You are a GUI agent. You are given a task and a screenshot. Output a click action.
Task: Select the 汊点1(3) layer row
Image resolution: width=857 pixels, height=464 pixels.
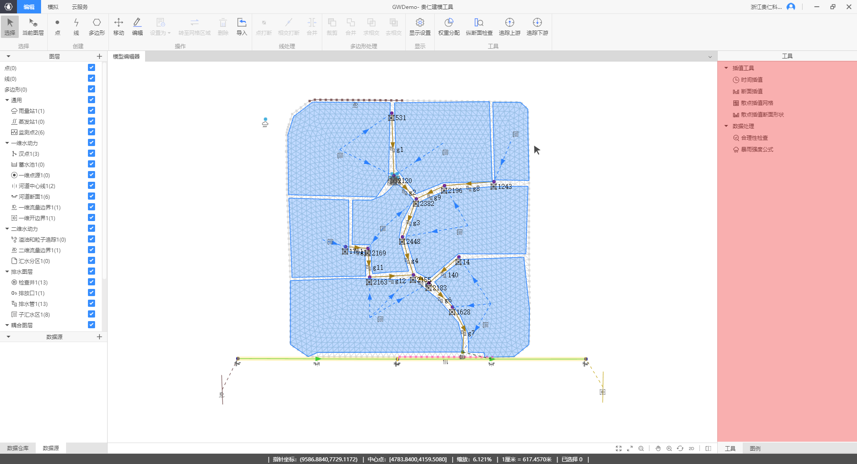pos(51,154)
